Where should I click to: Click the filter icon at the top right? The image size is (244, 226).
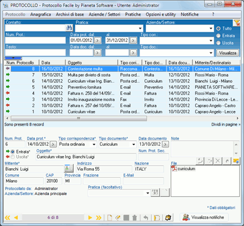(x=237, y=23)
